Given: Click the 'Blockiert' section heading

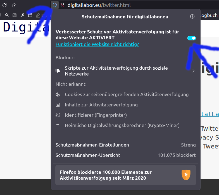Looking at the screenshot, I should point(65,58).
